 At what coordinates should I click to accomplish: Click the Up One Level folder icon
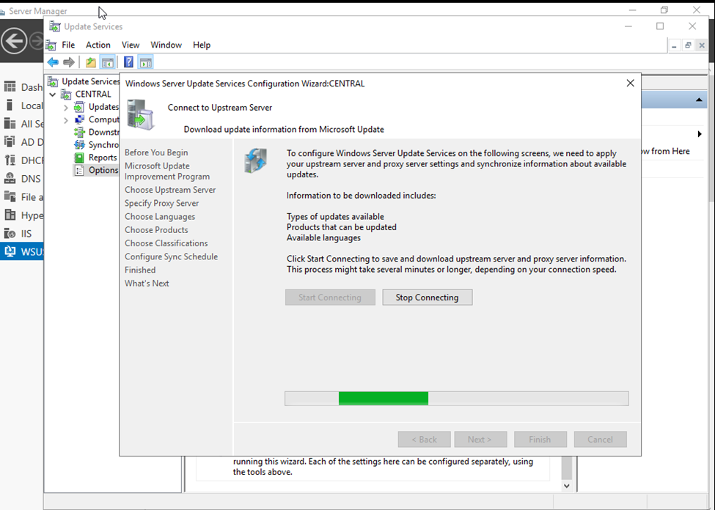coord(90,62)
